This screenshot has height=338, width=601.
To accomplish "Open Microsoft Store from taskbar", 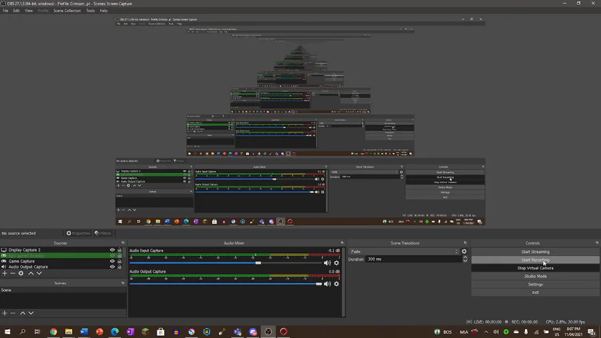I will click(160, 331).
